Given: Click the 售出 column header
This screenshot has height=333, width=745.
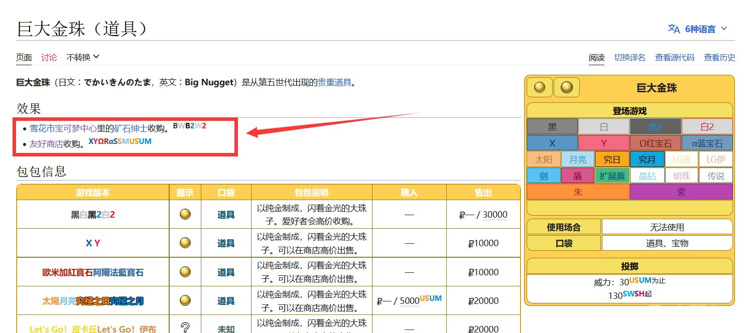Looking at the screenshot, I should 483,193.
